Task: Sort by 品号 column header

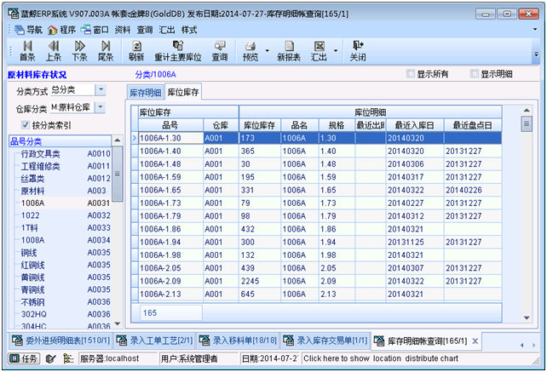Action: pos(170,125)
